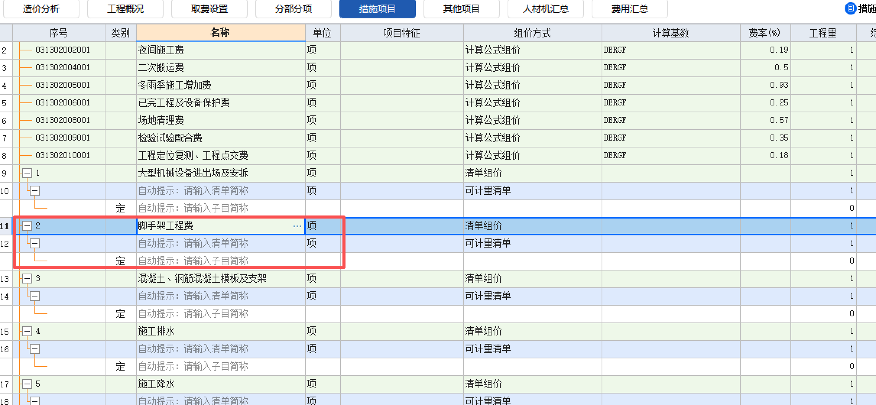Image resolution: width=876 pixels, height=405 pixels.
Task: Collapse the 施工降水 tree node
Action: tap(26, 384)
